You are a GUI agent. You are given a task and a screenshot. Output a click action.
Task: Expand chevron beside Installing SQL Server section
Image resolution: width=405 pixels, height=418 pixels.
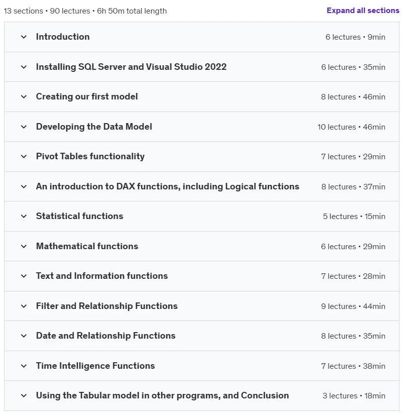pos(24,67)
